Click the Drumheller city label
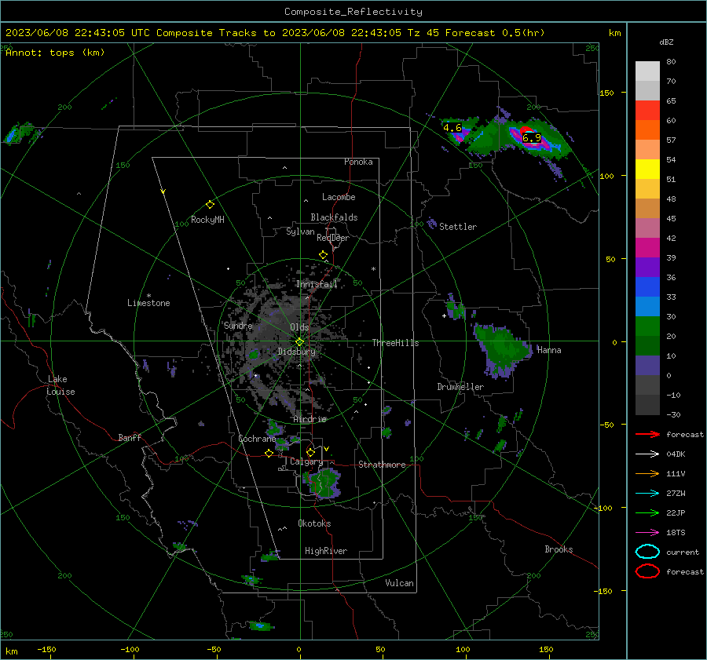This screenshot has height=660, width=707. (x=460, y=387)
